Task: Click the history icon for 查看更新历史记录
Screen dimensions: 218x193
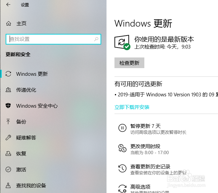Action: pyautogui.click(x=122, y=168)
